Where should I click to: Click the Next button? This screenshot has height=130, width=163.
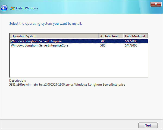tap(148, 125)
